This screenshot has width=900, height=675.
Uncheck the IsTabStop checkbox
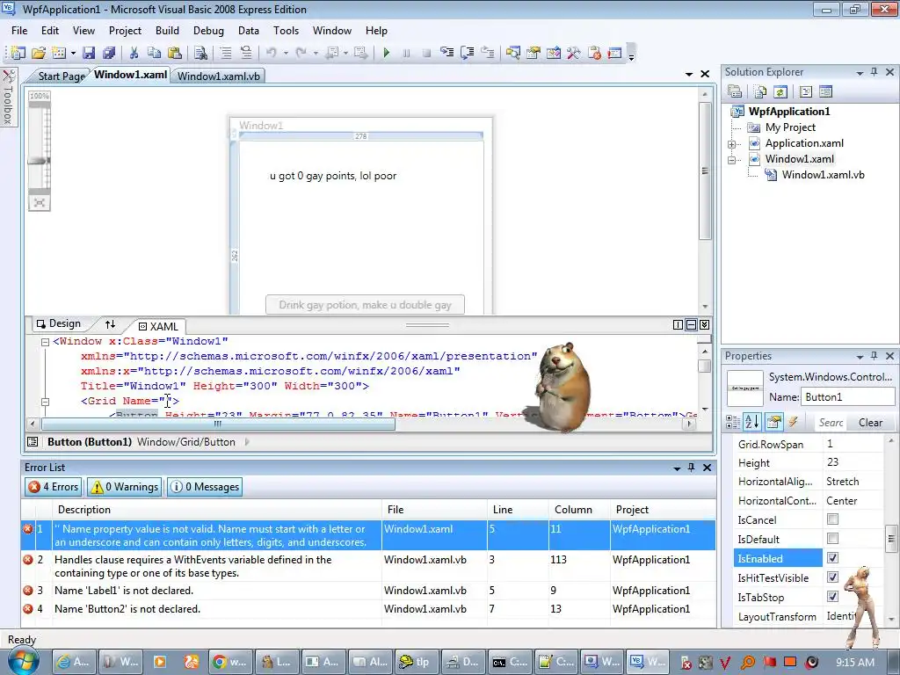pos(832,597)
